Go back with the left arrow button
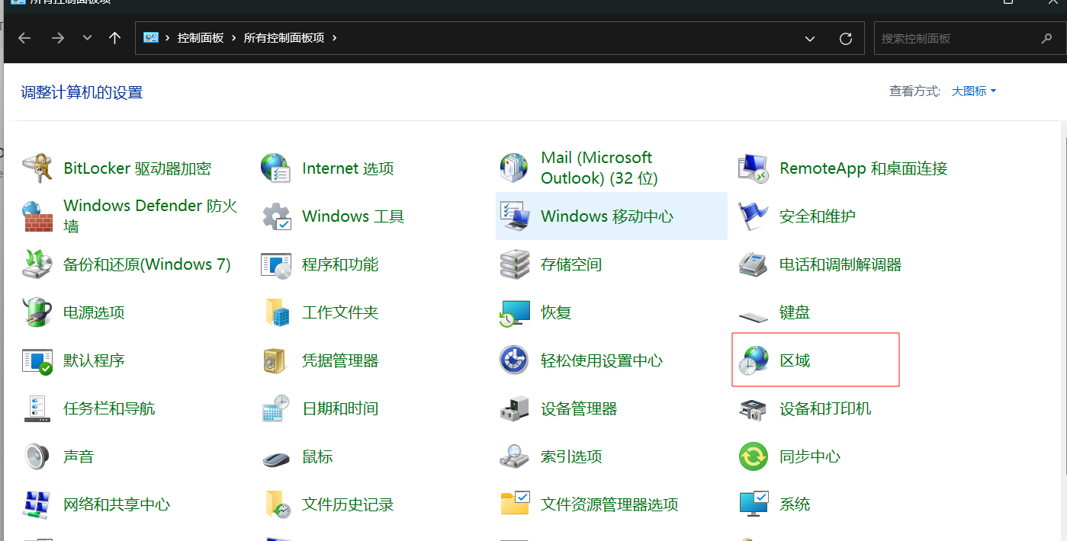The image size is (1067, 541). 24,38
